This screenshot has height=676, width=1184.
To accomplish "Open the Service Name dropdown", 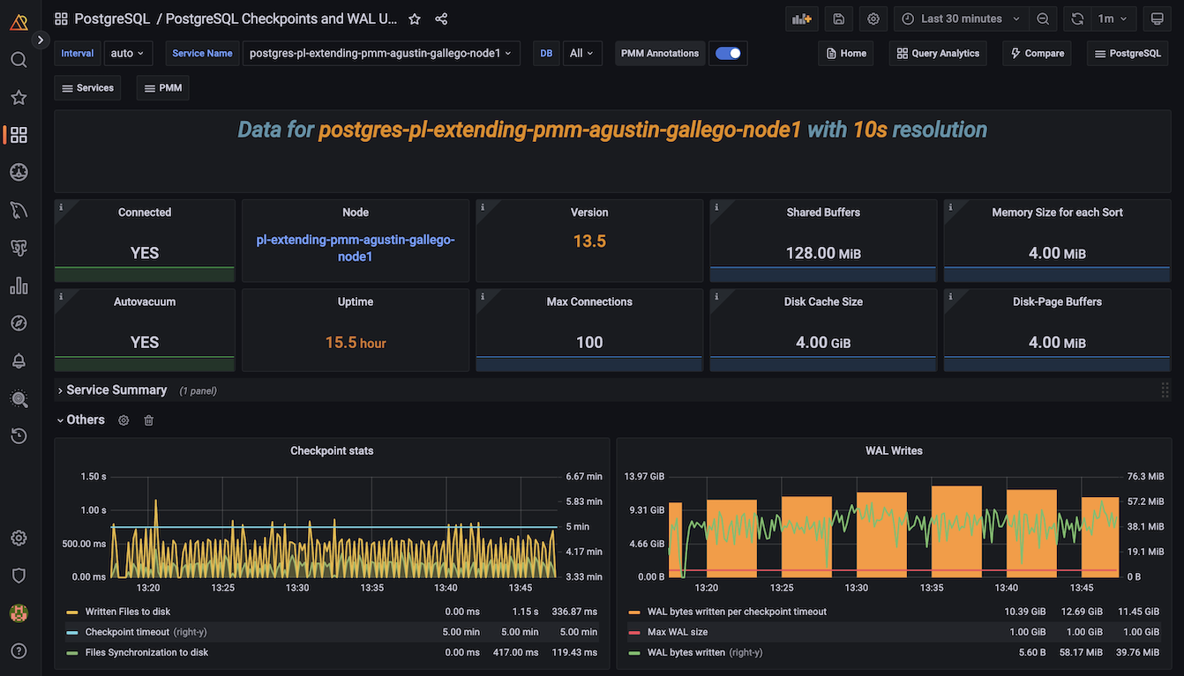I will [x=380, y=53].
